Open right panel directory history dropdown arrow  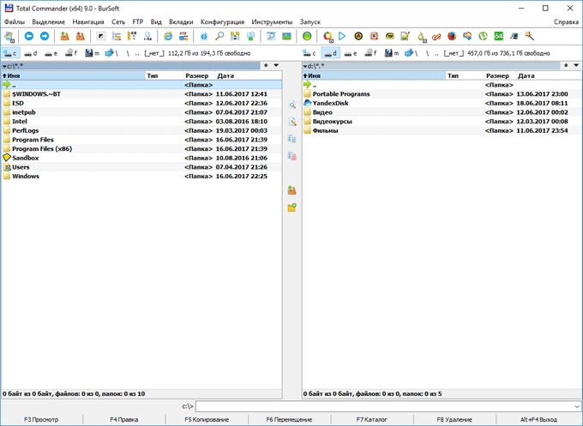click(576, 65)
